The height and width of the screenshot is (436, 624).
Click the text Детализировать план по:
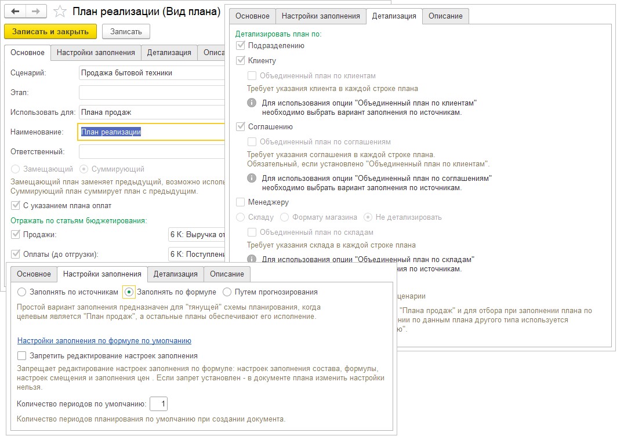(x=278, y=34)
